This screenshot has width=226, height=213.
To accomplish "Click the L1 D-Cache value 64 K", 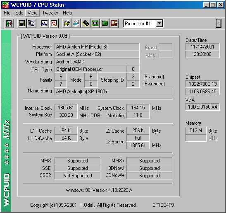I will (x=66, y=138).
